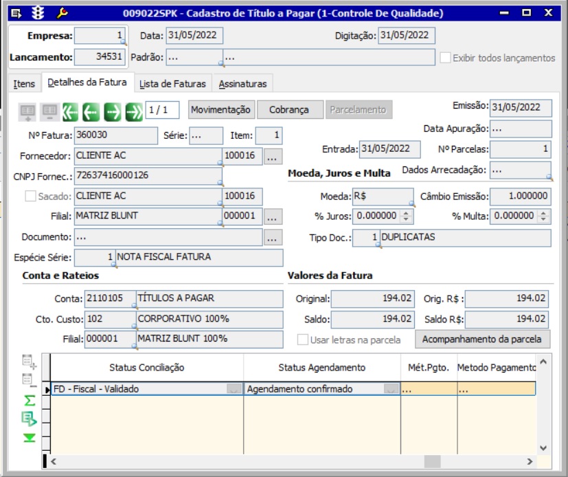Check Usar letras na parcela option
568x477 pixels.
[x=303, y=339]
